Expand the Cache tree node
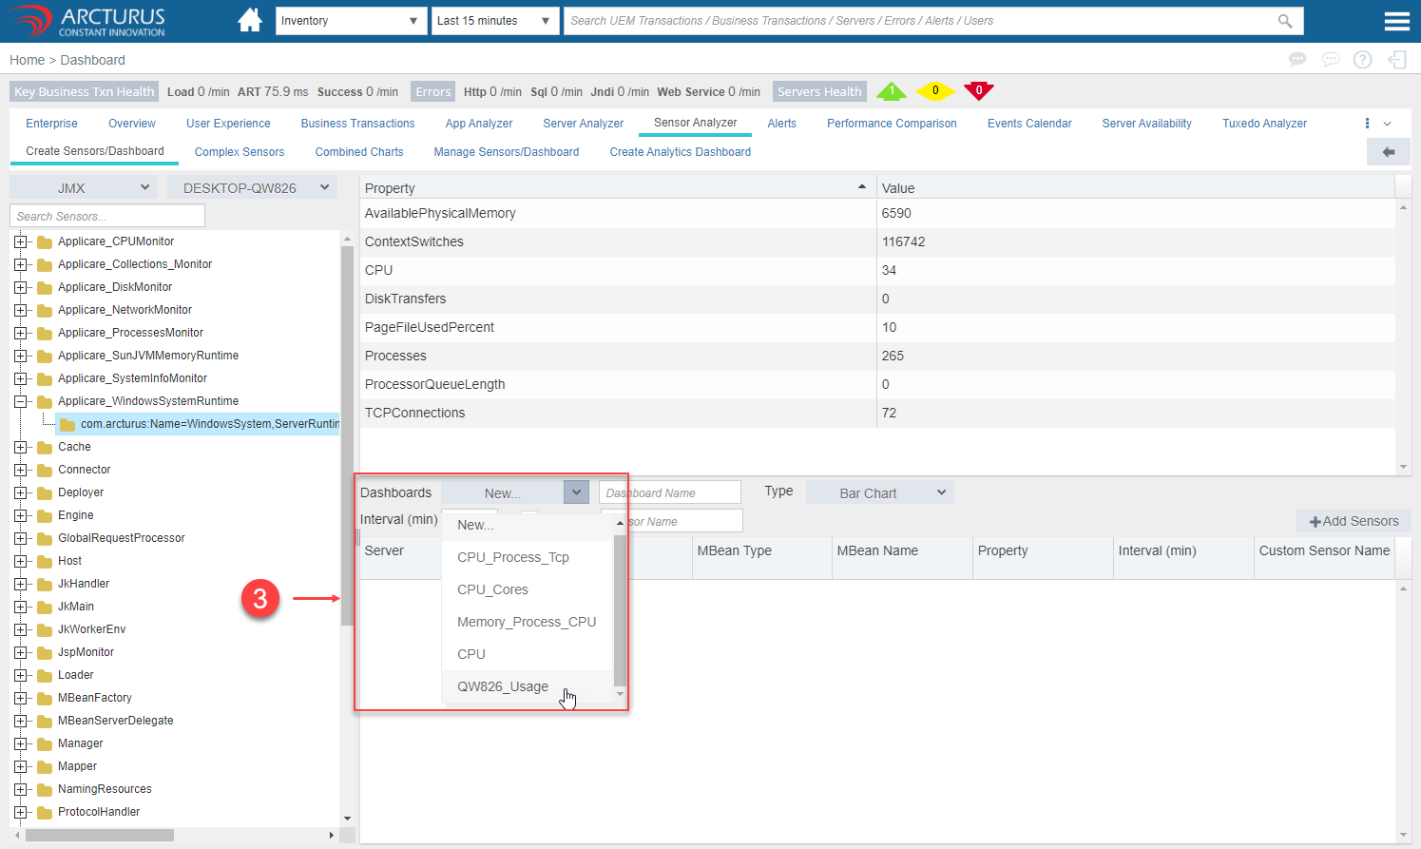 click(20, 447)
